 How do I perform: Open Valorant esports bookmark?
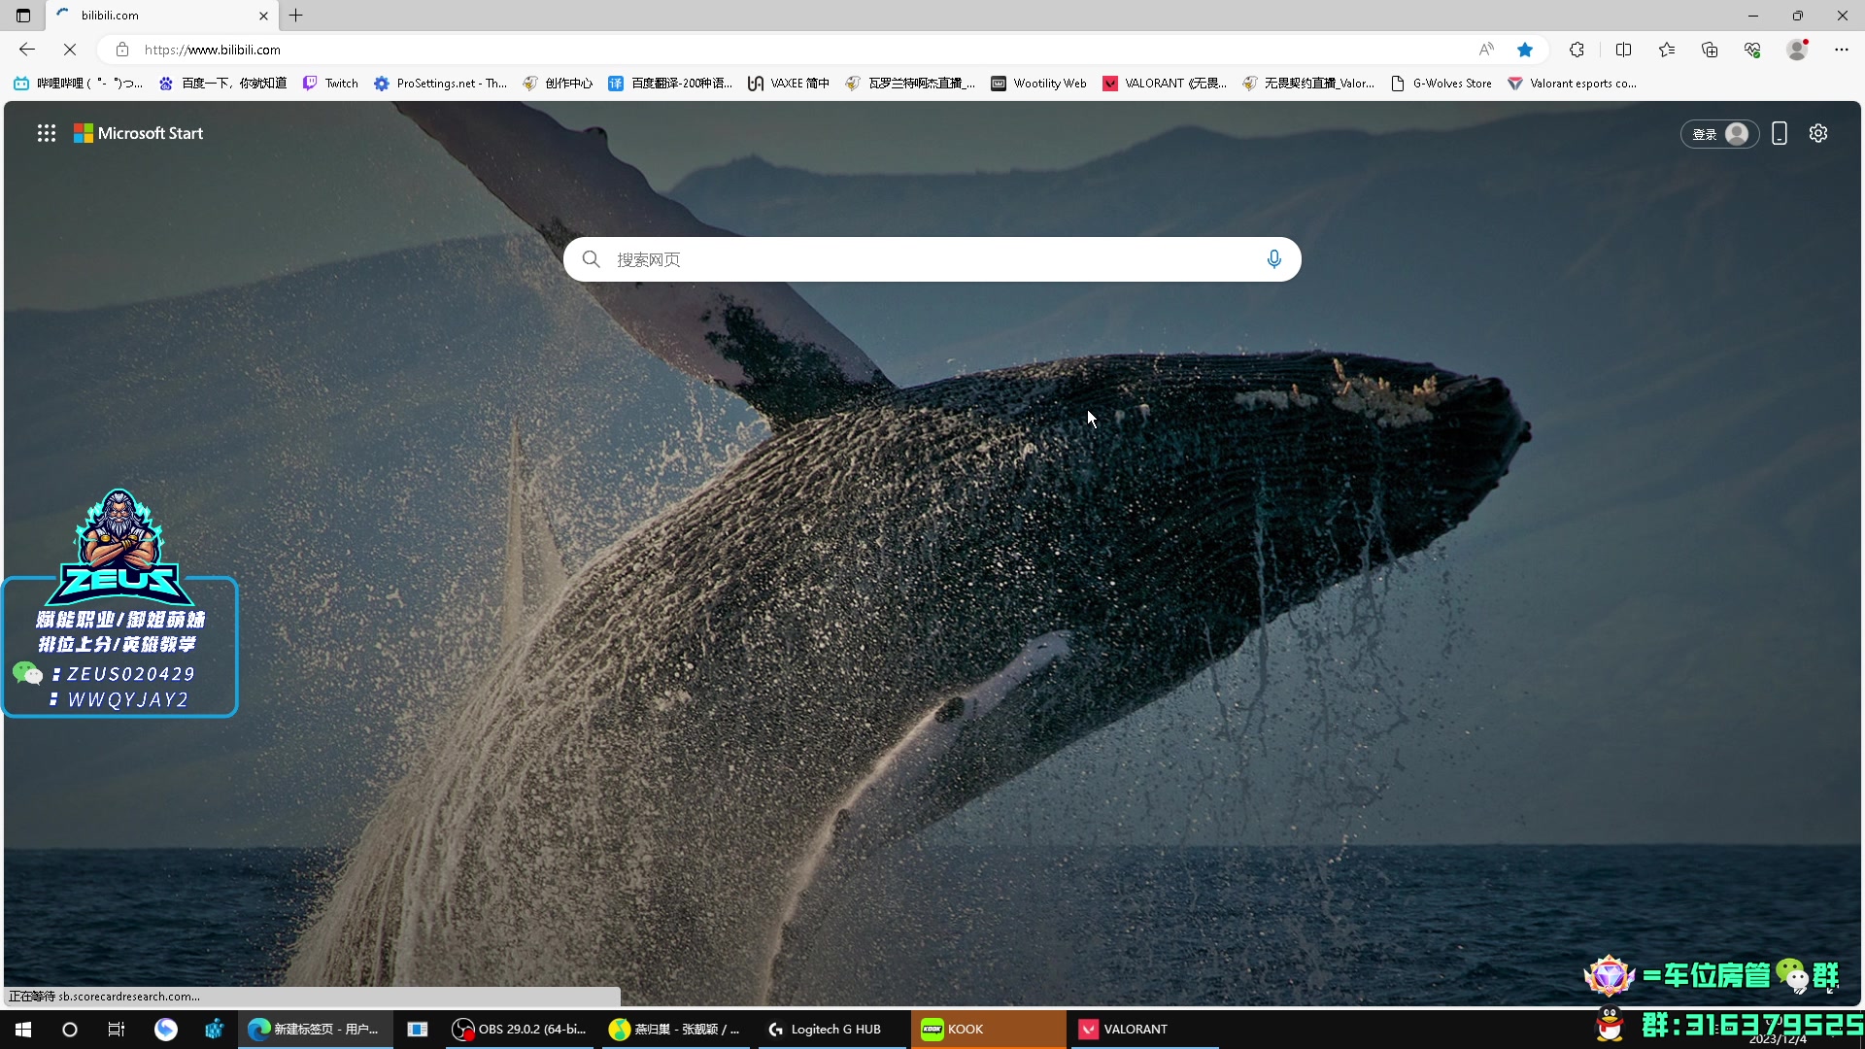click(1572, 84)
